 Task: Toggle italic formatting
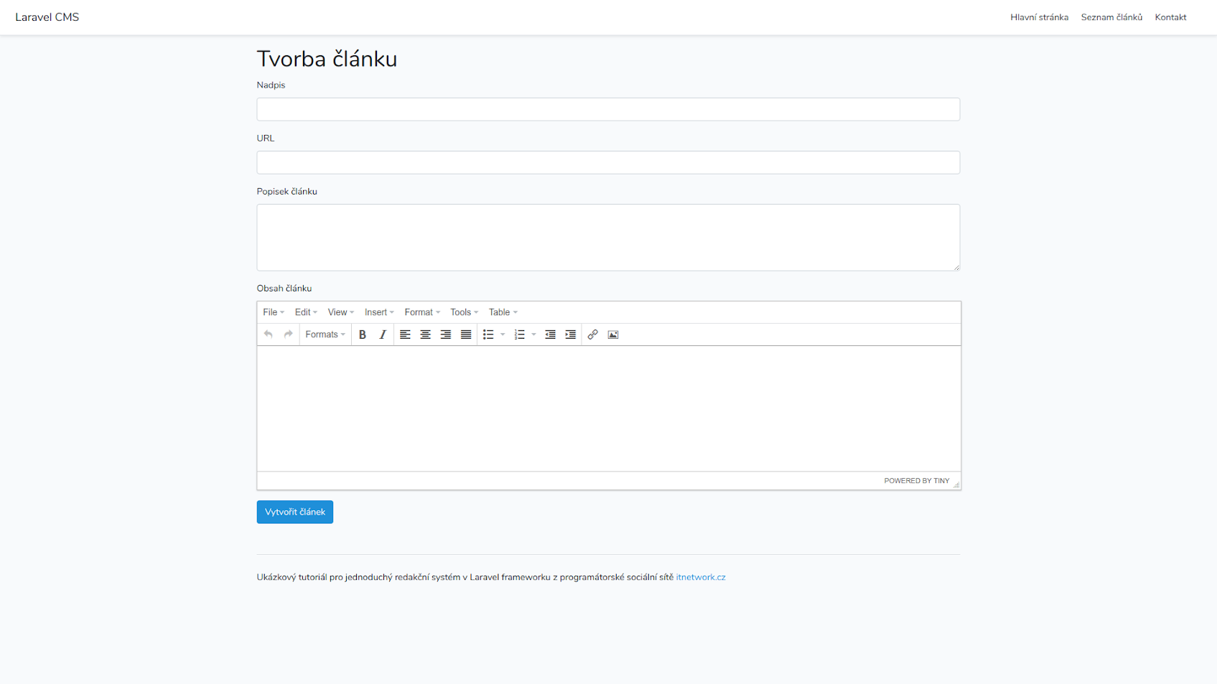383,334
